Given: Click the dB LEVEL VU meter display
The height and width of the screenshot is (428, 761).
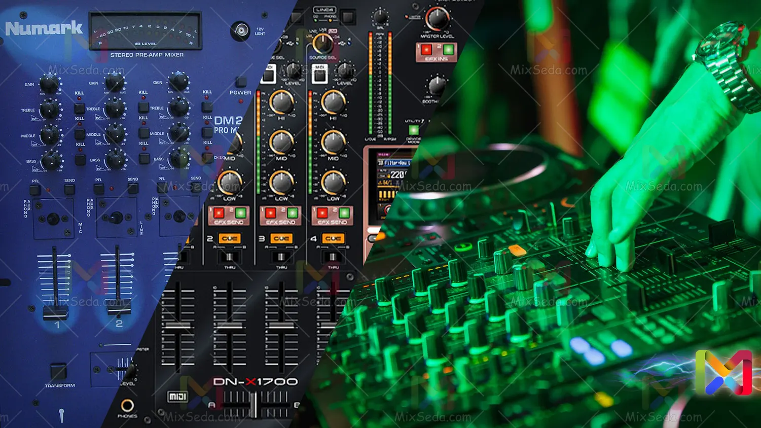Looking at the screenshot, I should pyautogui.click(x=146, y=31).
